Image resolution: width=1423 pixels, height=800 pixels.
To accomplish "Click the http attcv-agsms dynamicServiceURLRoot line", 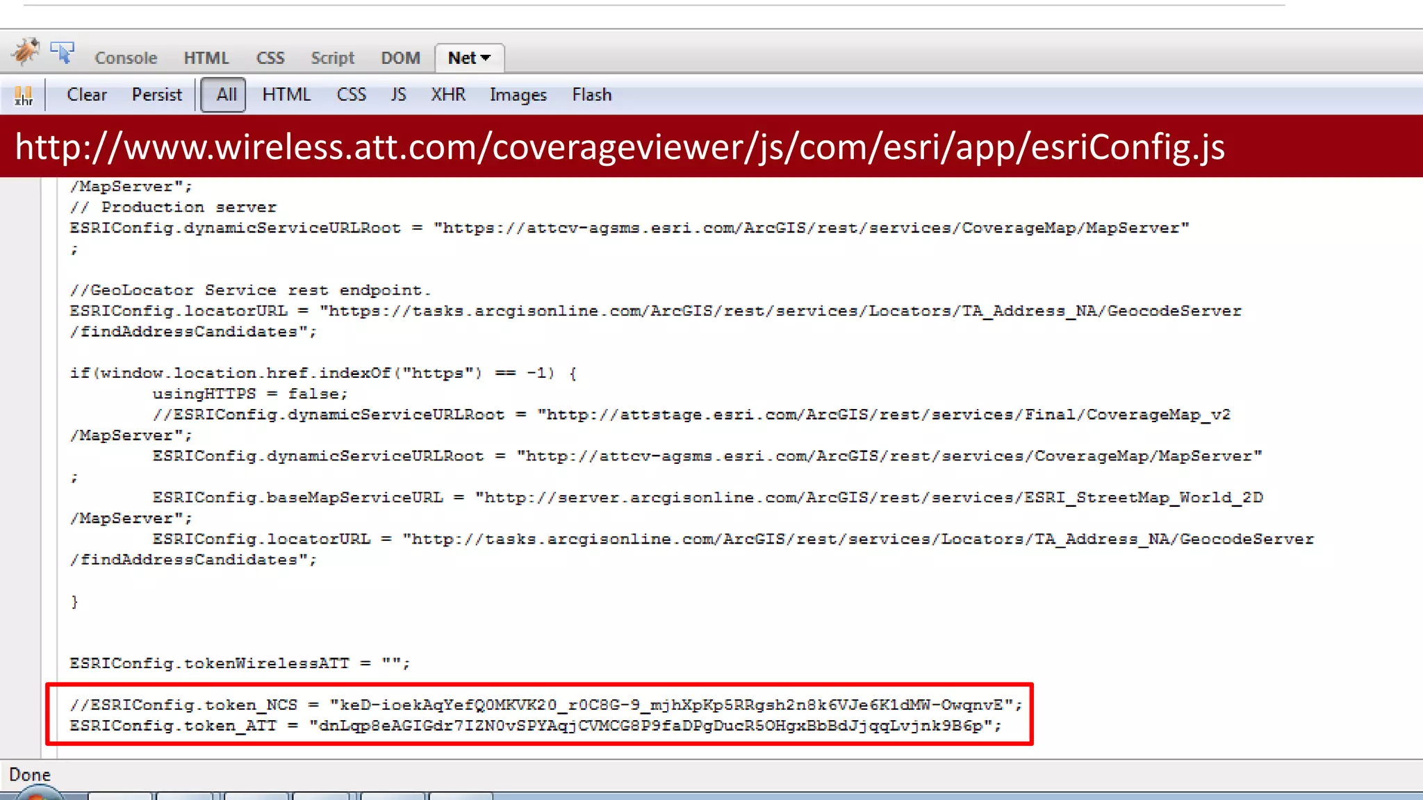I will tap(707, 456).
